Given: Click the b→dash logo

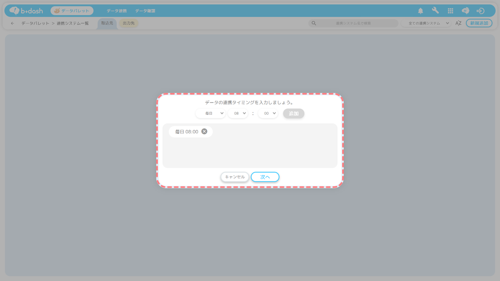Looking at the screenshot, I should click(x=26, y=11).
